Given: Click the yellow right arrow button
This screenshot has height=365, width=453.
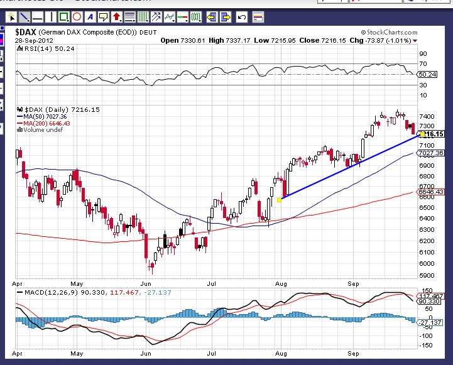Looking at the screenshot, I should pyautogui.click(x=226, y=17).
